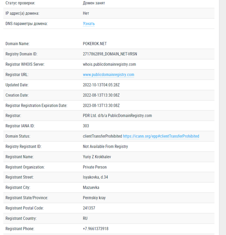The image size is (226, 235).
Task: Click the PDR Ltd. registrar name
Action: (x=117, y=116)
